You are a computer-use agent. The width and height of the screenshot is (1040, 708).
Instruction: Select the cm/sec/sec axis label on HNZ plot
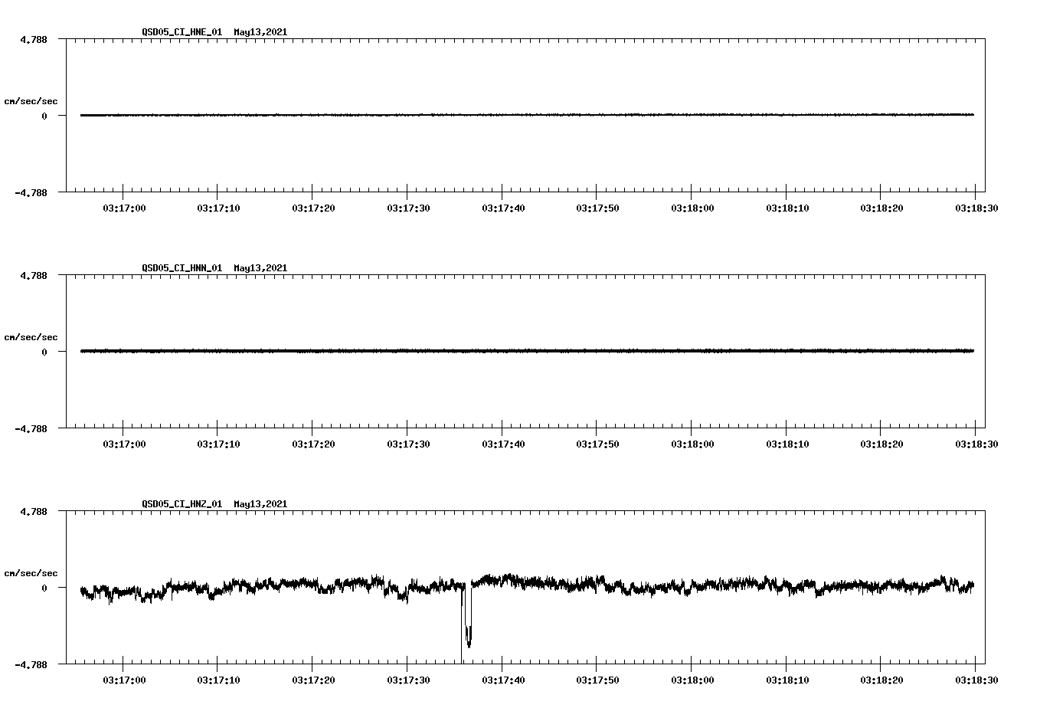[x=31, y=572]
